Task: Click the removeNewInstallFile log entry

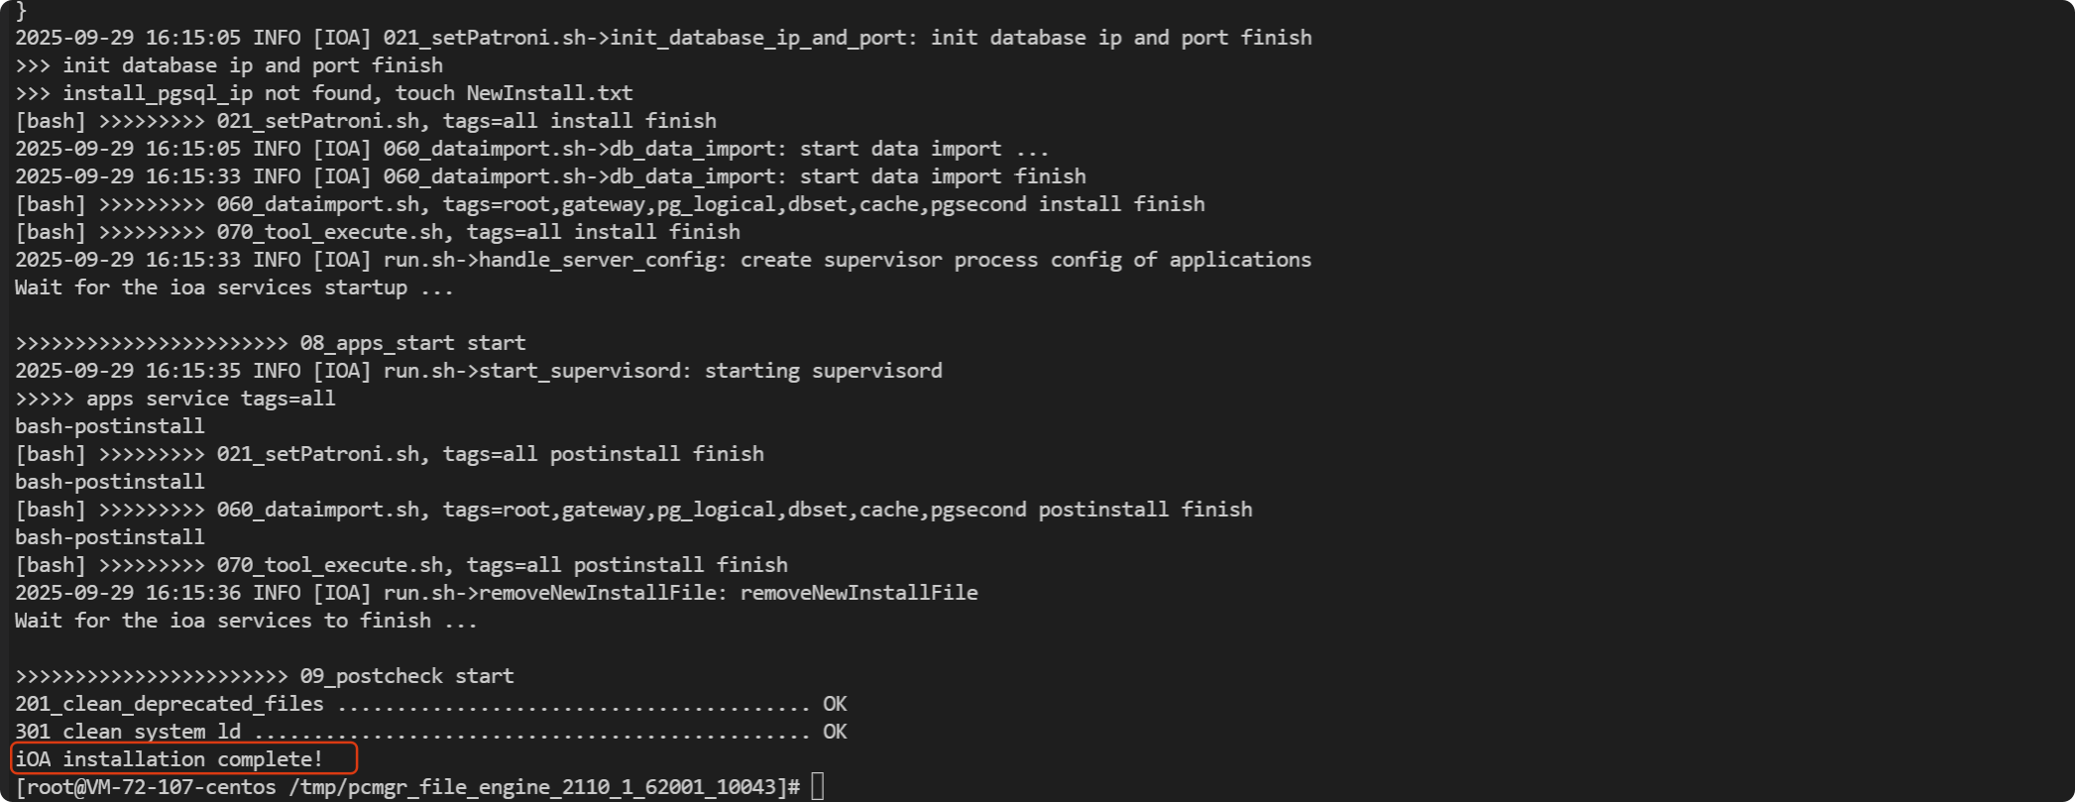Action: pyautogui.click(x=496, y=593)
